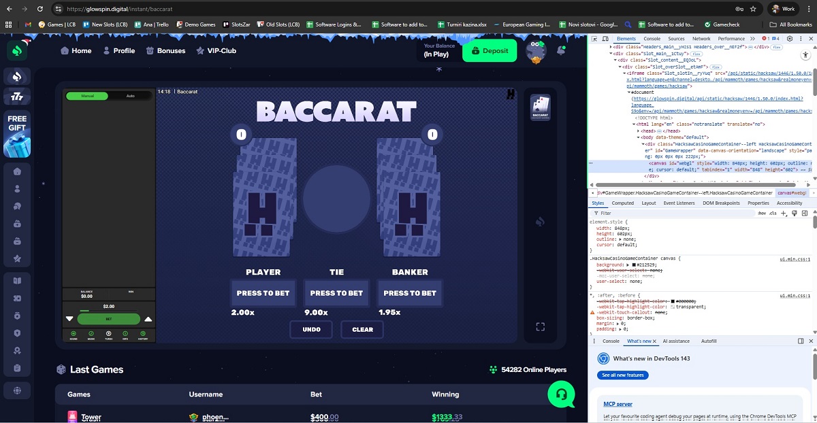This screenshot has width=817, height=423.
Task: Toggle the Music icon in game panel
Action: pos(91,334)
